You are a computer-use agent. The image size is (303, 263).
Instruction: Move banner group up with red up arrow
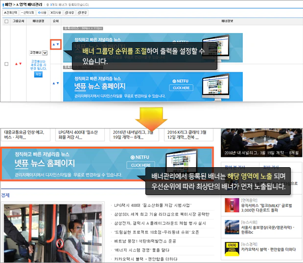tap(17, 64)
